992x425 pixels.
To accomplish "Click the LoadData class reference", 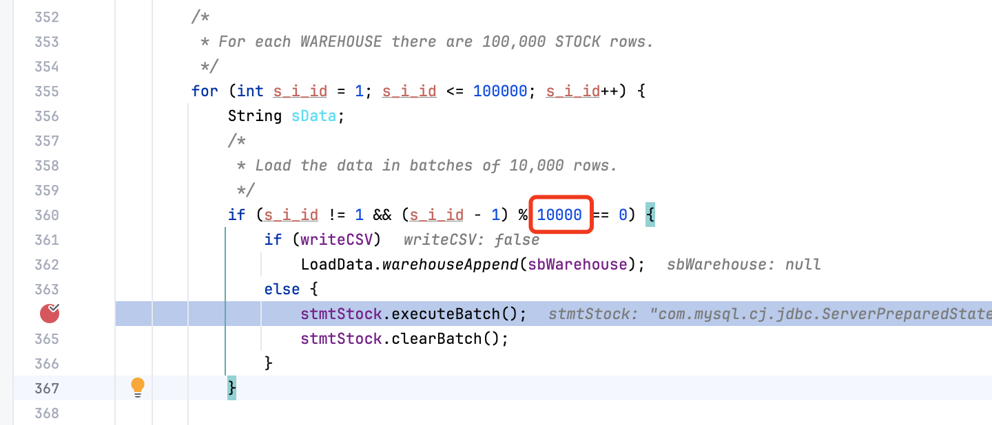I will [x=336, y=265].
